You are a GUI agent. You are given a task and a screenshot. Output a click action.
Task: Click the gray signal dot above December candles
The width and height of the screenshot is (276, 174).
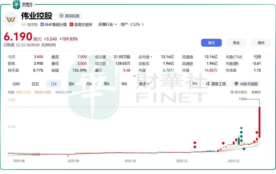tap(241, 128)
